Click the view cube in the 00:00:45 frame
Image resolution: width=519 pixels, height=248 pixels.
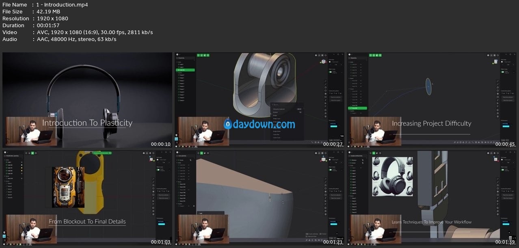[x=496, y=62]
